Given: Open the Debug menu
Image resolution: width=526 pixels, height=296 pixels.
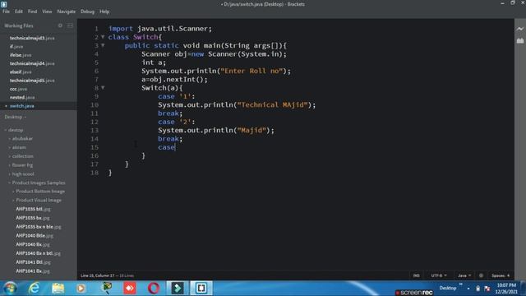Looking at the screenshot, I should click(87, 12).
